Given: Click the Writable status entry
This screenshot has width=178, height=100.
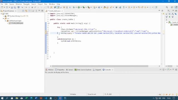Looking at the screenshot, I should [x=73, y=94].
